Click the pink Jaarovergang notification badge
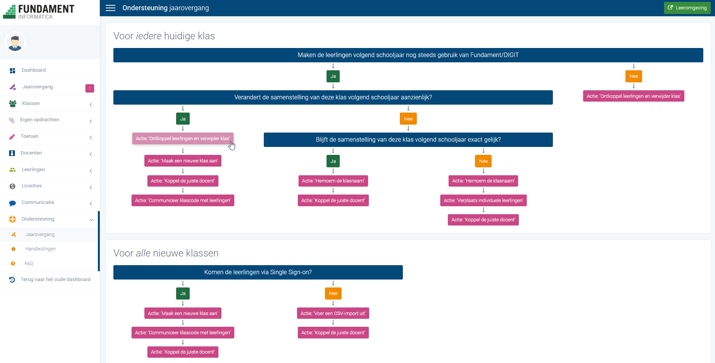 (x=90, y=88)
